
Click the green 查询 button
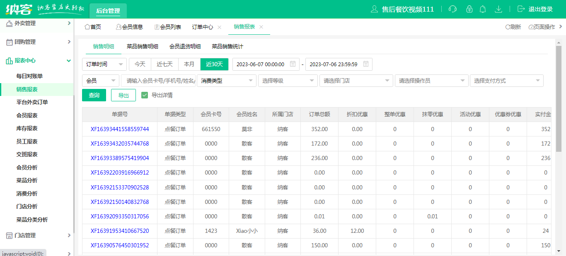coord(94,95)
